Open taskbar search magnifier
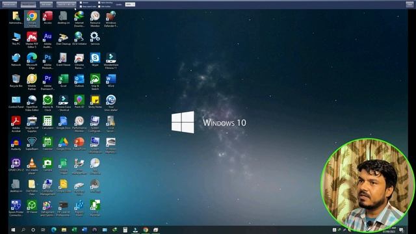This screenshot has width=416, height=234. click(x=23, y=229)
